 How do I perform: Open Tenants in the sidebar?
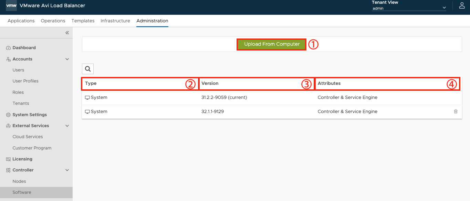click(21, 103)
